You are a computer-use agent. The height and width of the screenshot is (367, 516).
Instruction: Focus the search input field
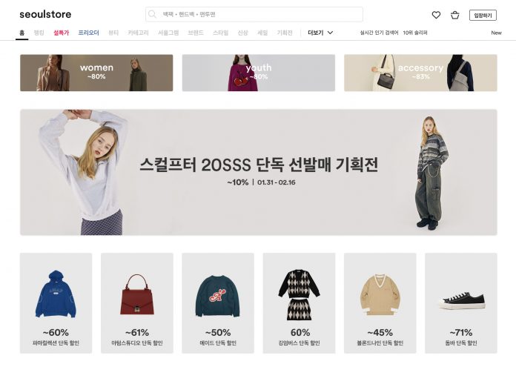point(254,15)
